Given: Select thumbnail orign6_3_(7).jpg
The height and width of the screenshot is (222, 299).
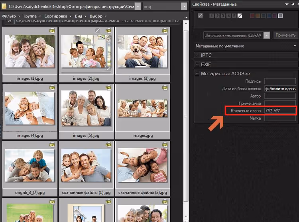Looking at the screenshot, I should click(30, 165).
